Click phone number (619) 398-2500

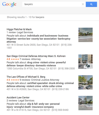click(66, 69)
